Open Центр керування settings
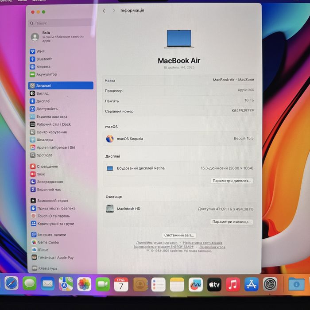The width and height of the screenshot is (310, 310). click(48, 132)
